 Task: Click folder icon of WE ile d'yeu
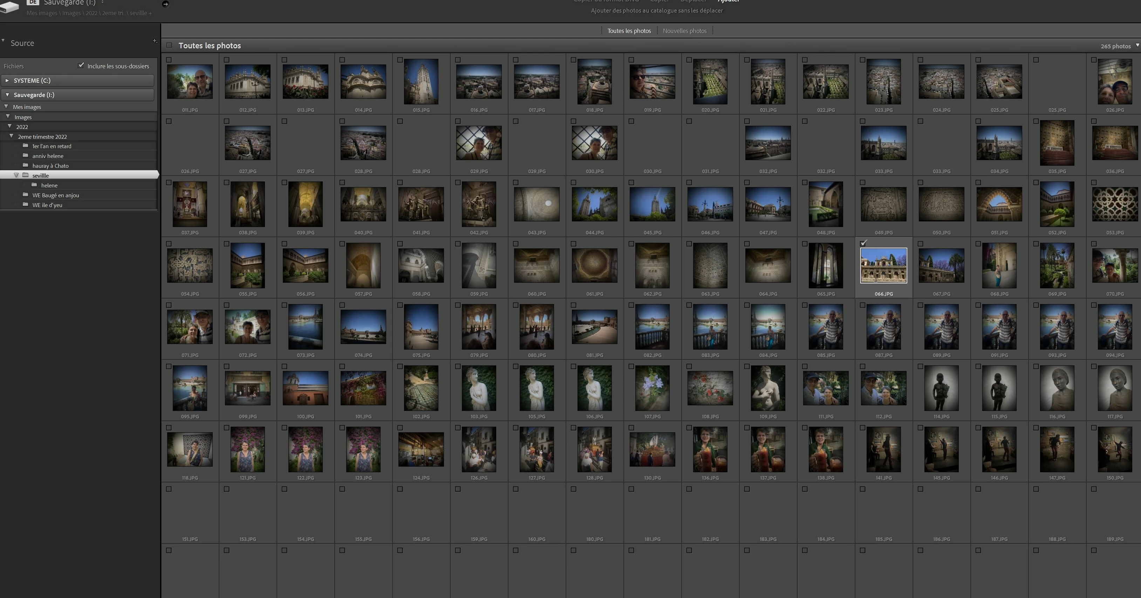(26, 205)
